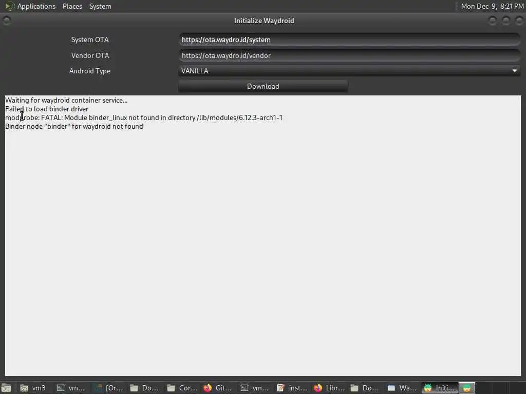The width and height of the screenshot is (526, 394).
Task: Switch to the Cor... folder taskbar window
Action: (182, 388)
